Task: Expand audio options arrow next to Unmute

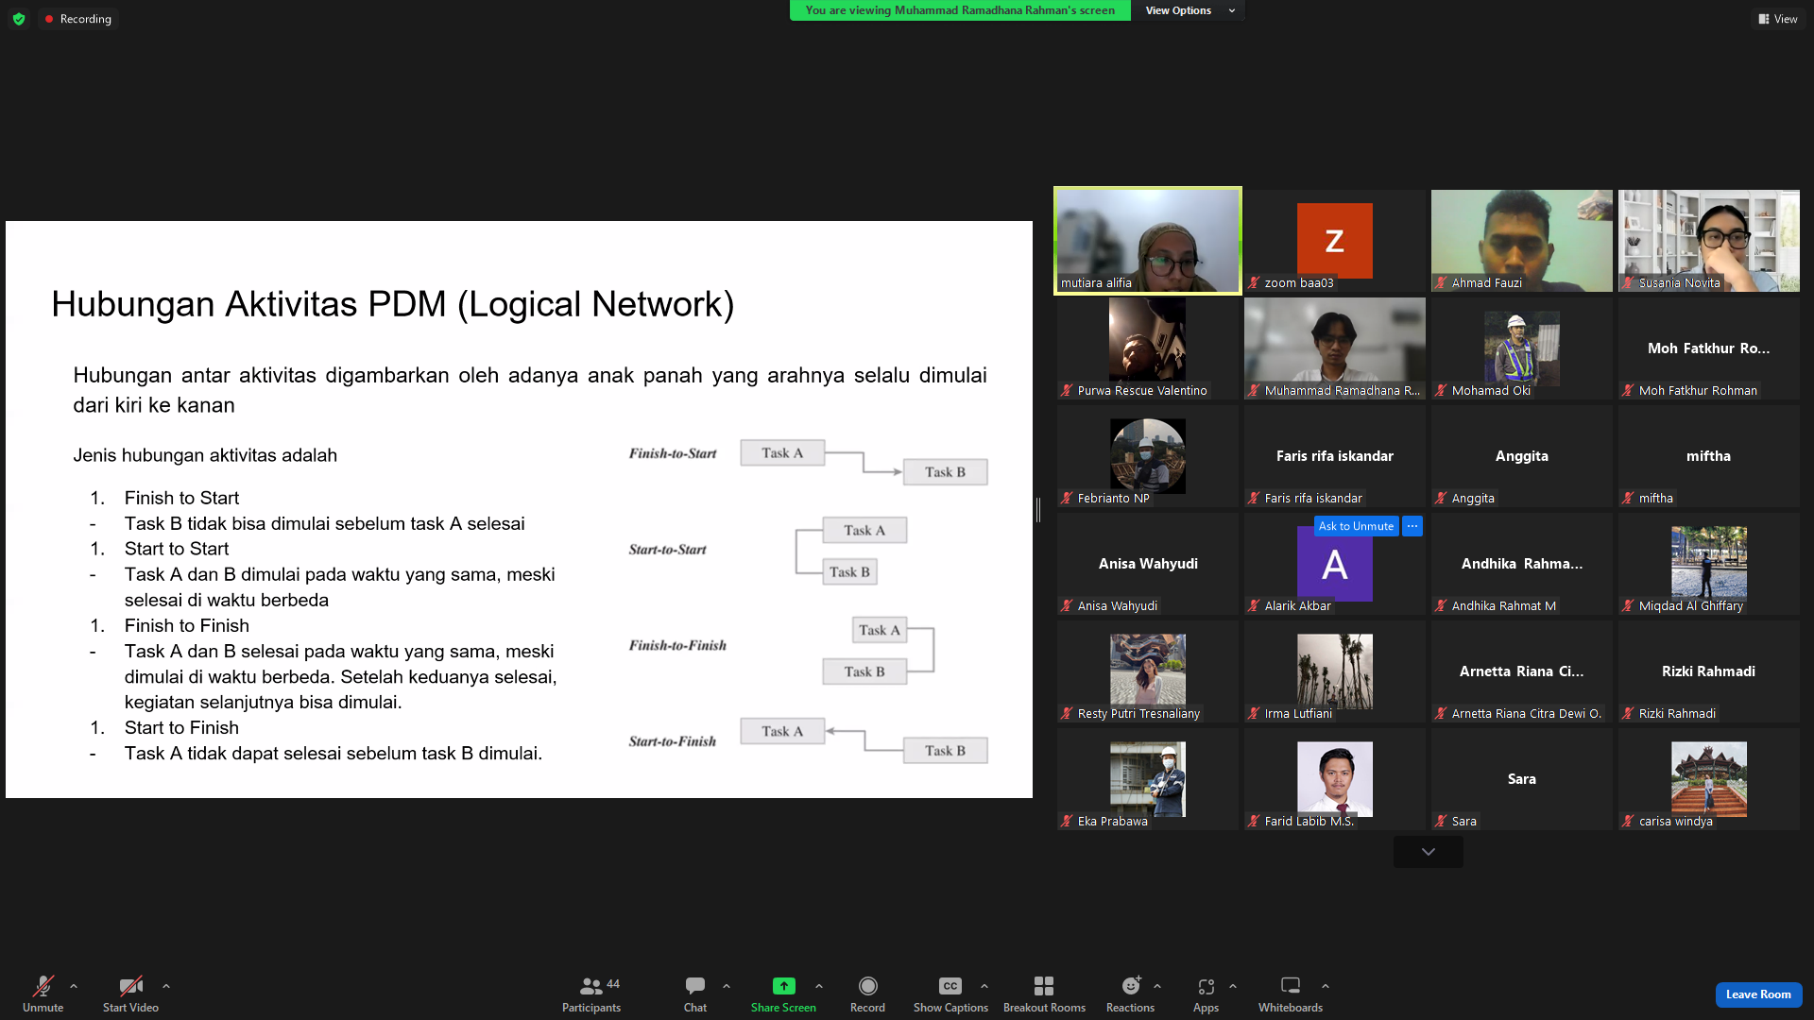Action: click(74, 986)
